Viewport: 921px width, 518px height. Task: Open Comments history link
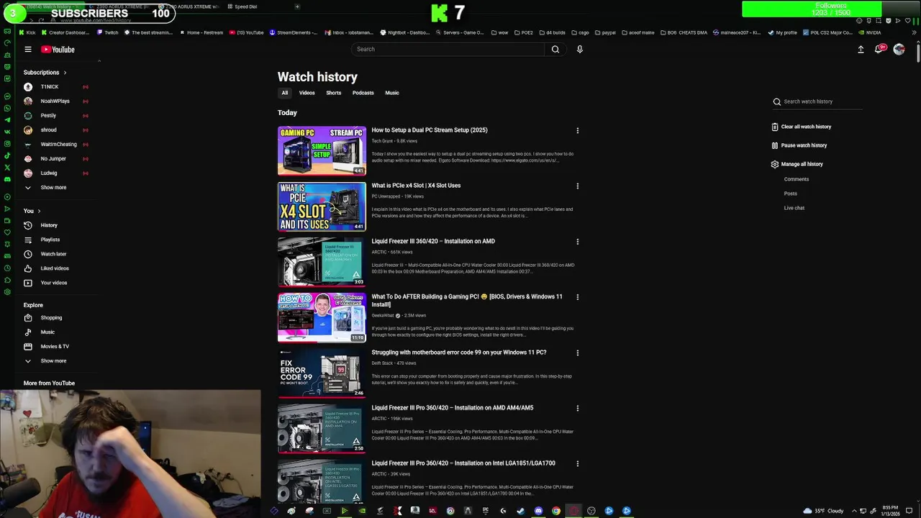[x=797, y=179]
